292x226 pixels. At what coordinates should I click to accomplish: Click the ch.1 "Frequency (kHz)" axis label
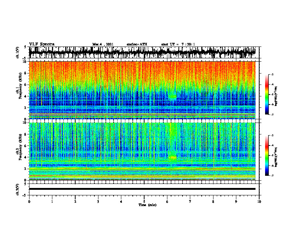[20, 86]
